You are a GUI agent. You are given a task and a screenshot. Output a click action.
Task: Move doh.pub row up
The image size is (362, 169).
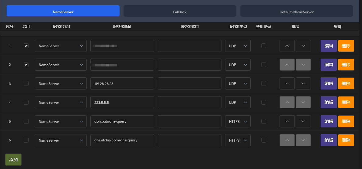coord(287,121)
